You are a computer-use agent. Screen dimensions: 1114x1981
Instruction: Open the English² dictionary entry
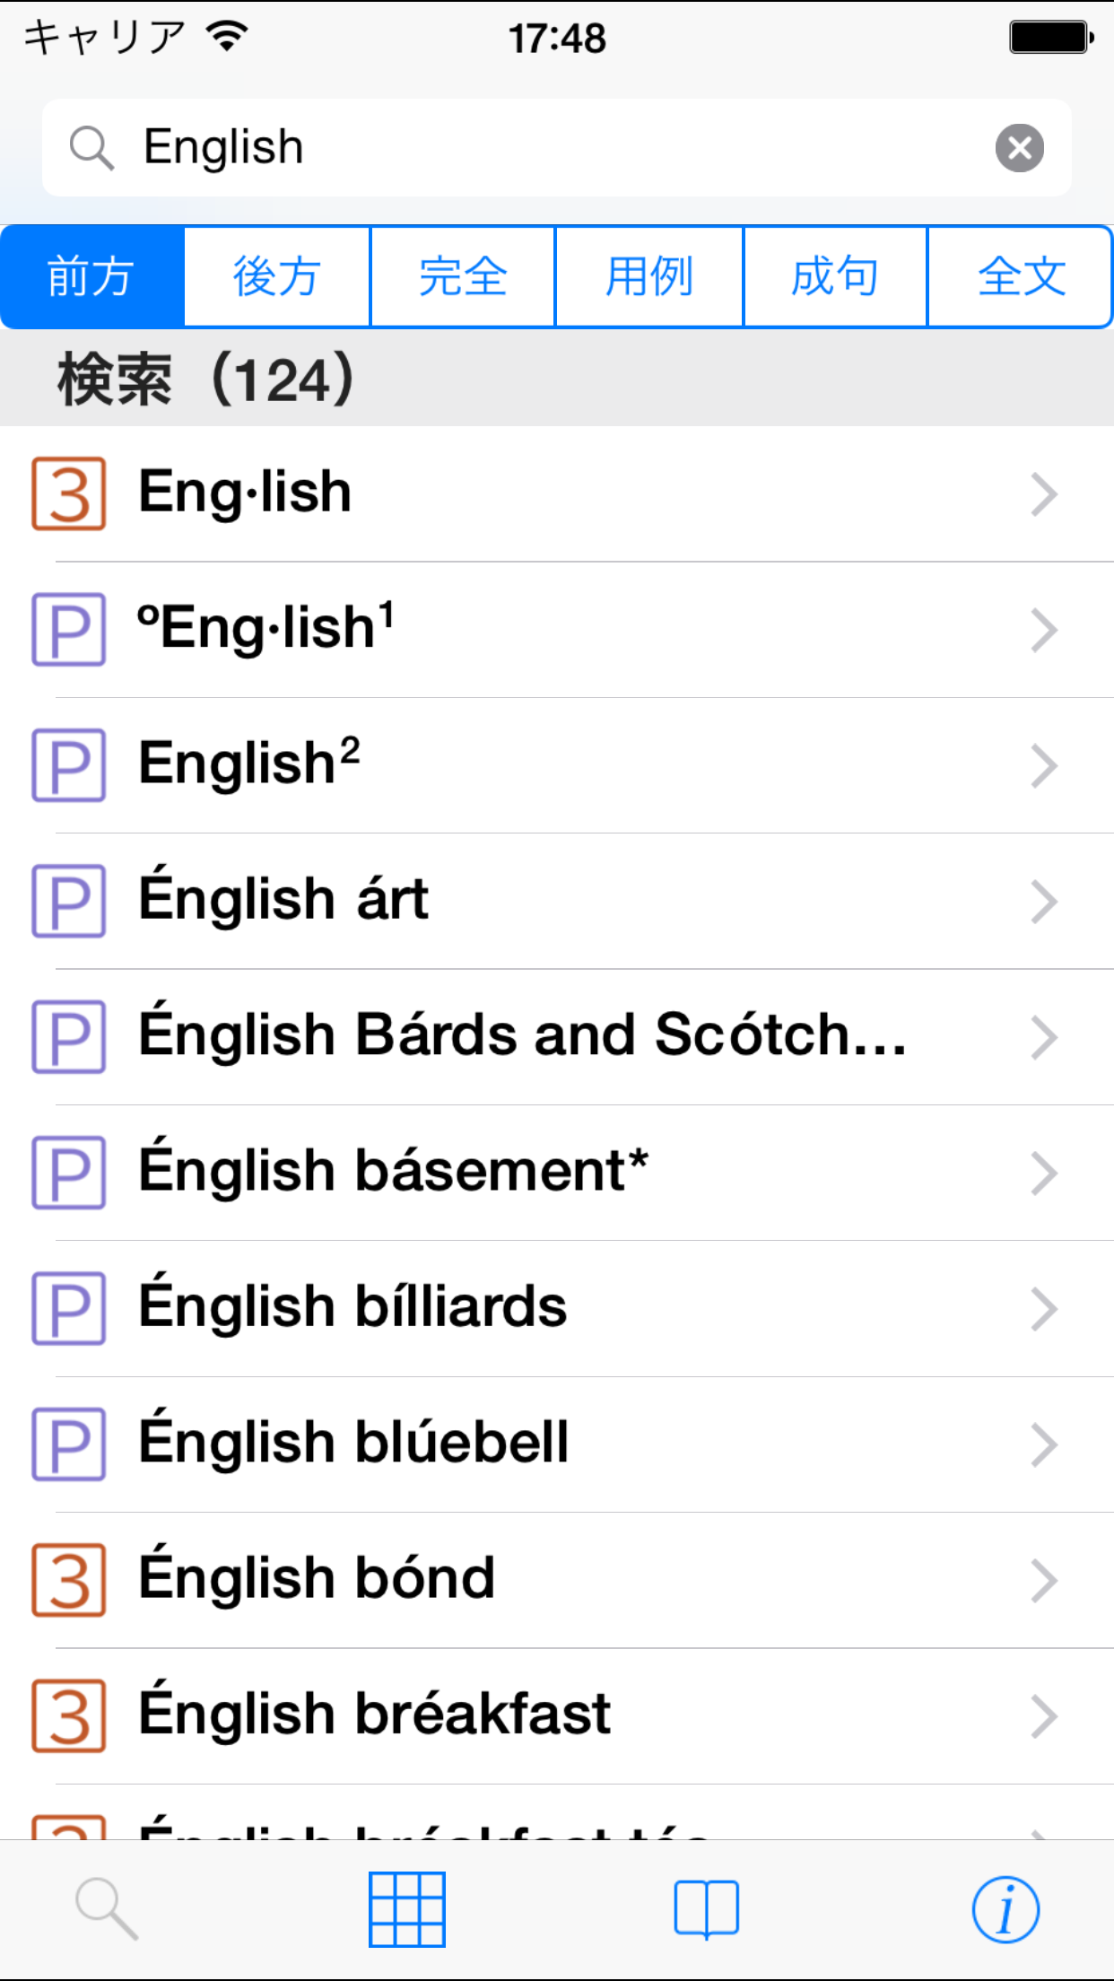coord(249,764)
